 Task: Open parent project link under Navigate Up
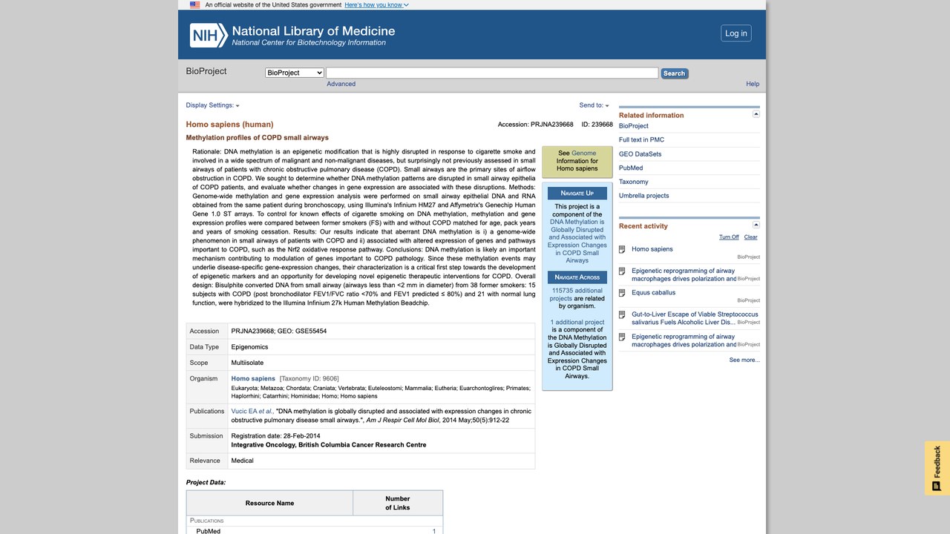(x=577, y=241)
